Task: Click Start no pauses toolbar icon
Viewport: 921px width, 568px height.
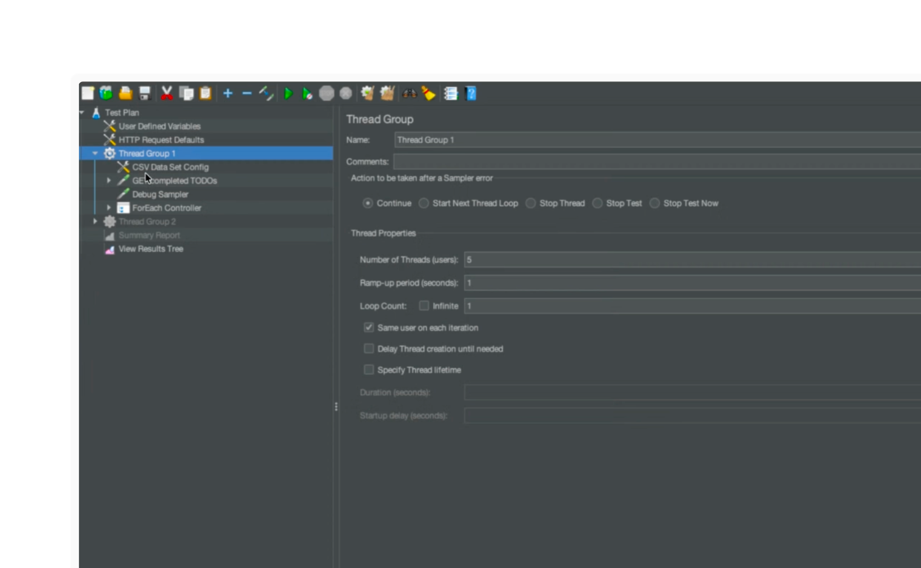Action: click(x=307, y=94)
